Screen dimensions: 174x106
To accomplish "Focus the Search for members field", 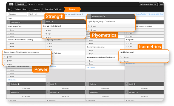I will [x=37, y=4].
